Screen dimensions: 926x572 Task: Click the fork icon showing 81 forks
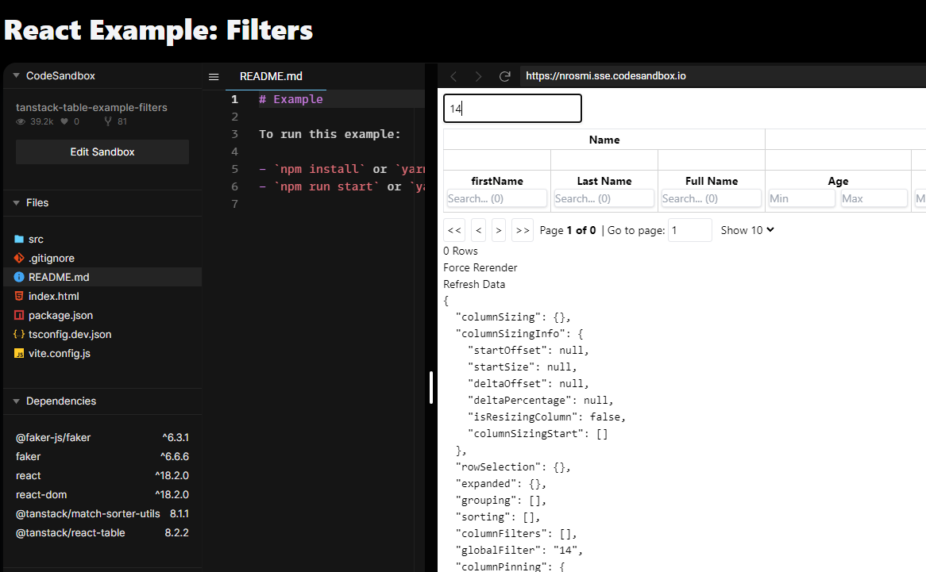[107, 121]
